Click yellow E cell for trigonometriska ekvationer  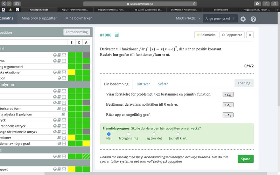(x=71, y=72)
